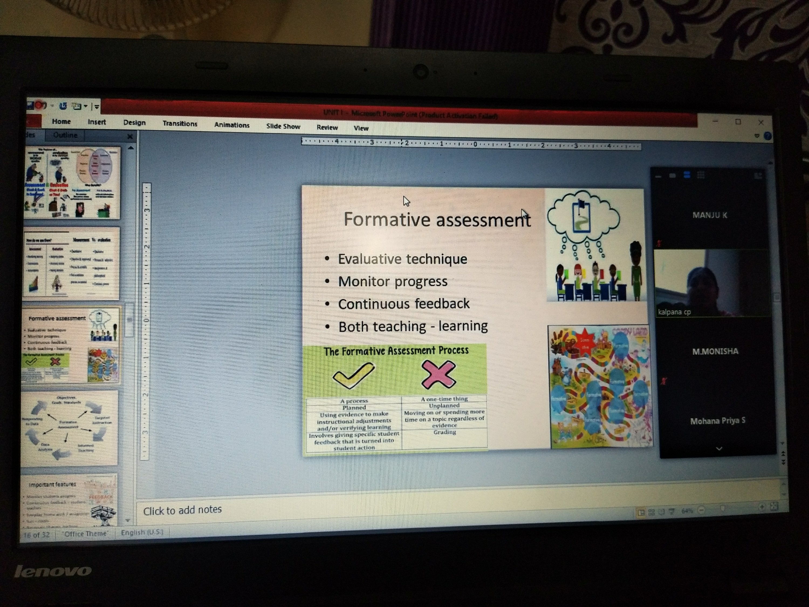This screenshot has height=607, width=809.
Task: Switch to the Outline pane tab
Action: point(65,135)
